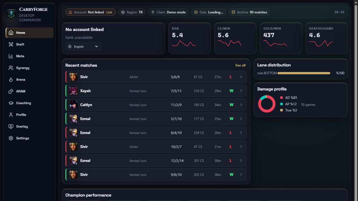The image size is (358, 201).
Task: Click the "47 CS" value
Action: [198, 147]
